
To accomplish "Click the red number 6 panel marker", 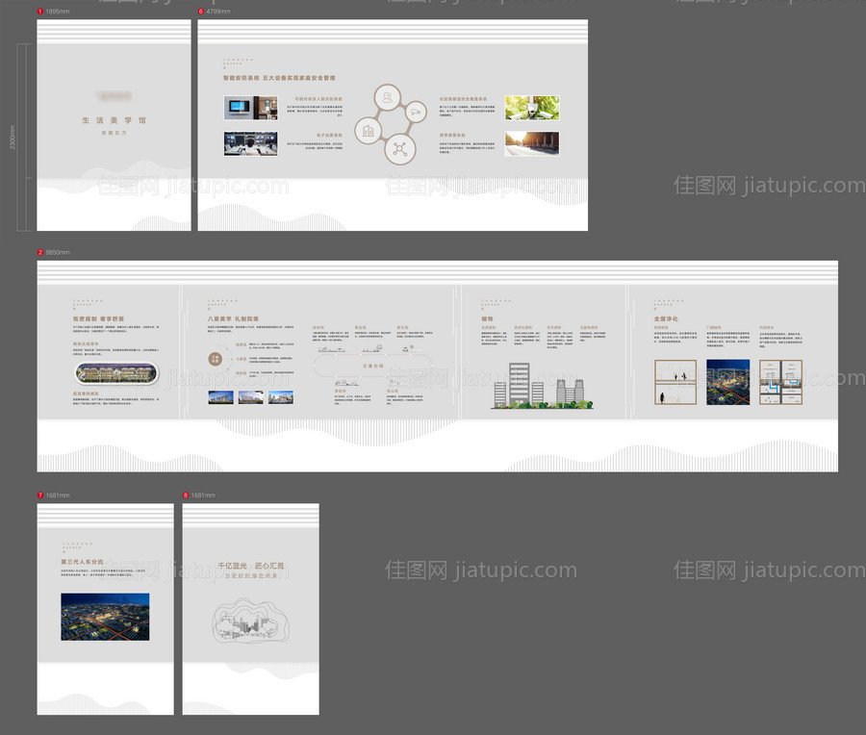I will [x=201, y=12].
